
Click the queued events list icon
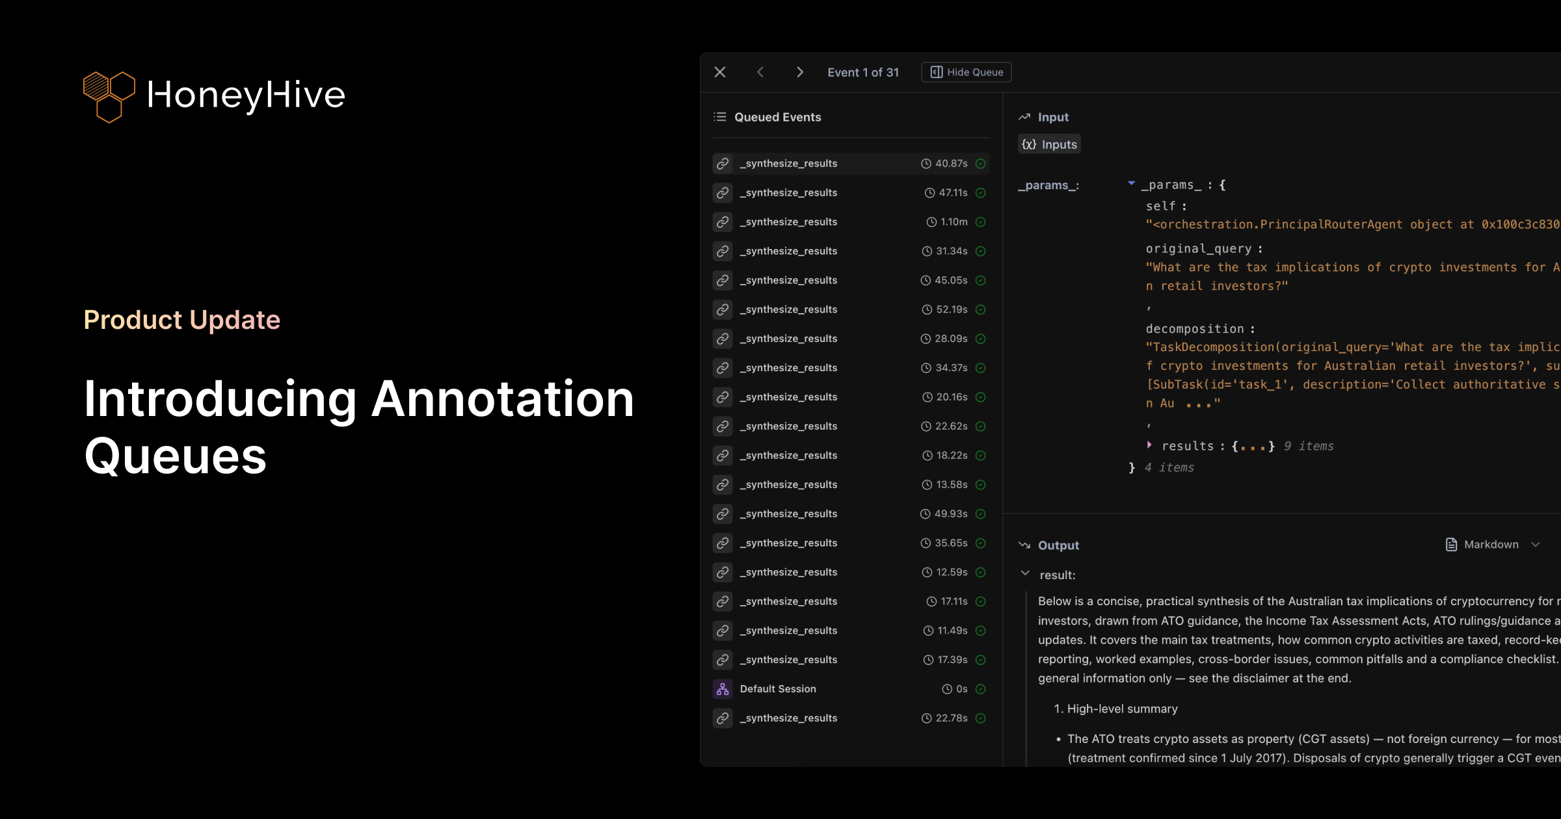coord(719,117)
